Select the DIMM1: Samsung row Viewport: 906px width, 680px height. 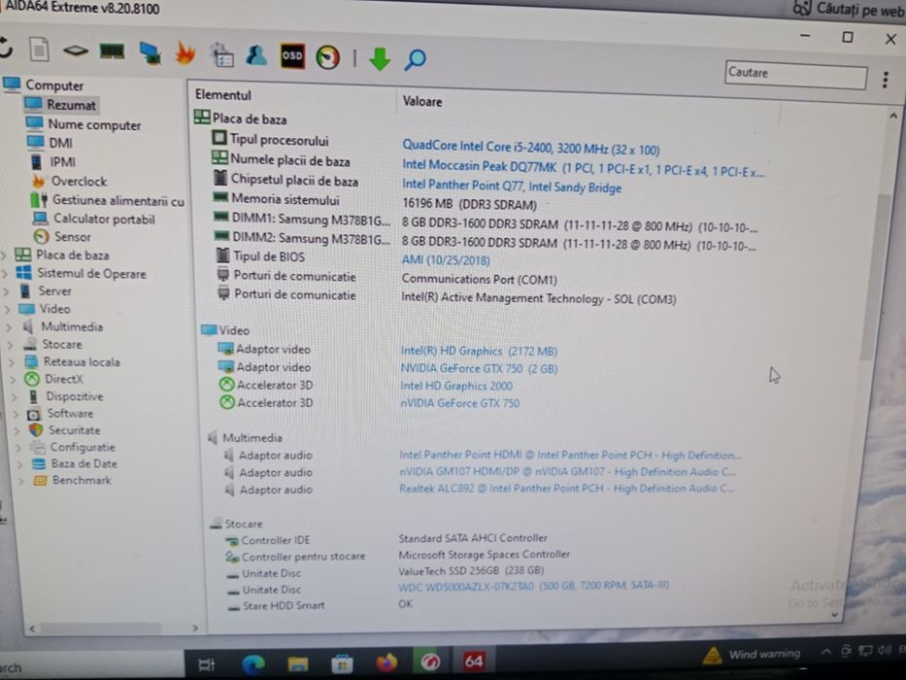pos(486,222)
